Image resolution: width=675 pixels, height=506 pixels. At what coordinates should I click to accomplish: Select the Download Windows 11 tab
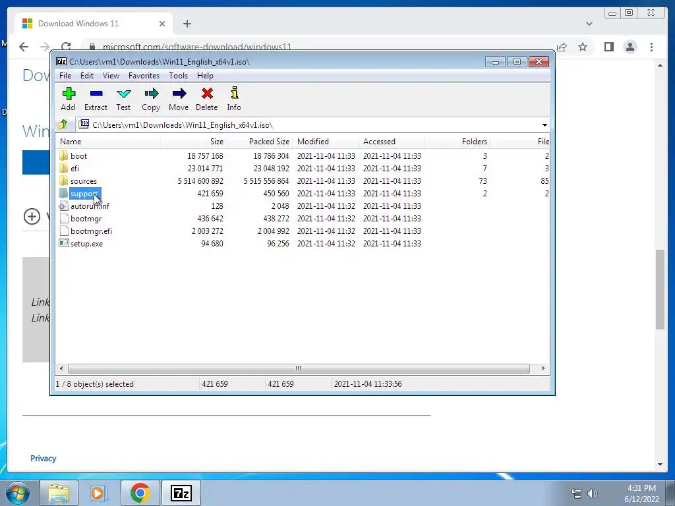pyautogui.click(x=94, y=24)
